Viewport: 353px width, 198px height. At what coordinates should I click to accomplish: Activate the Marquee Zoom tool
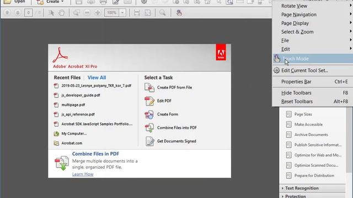76,13
